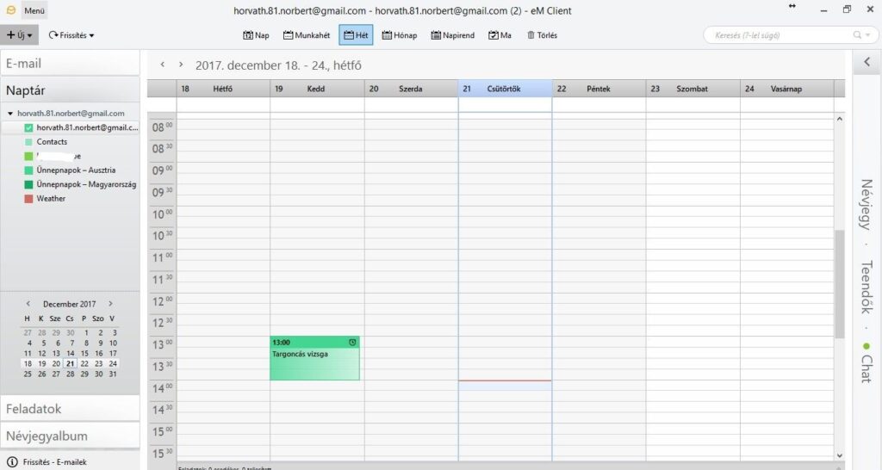Toggle the Ünnepnapok – Ausztria calendar

point(28,170)
